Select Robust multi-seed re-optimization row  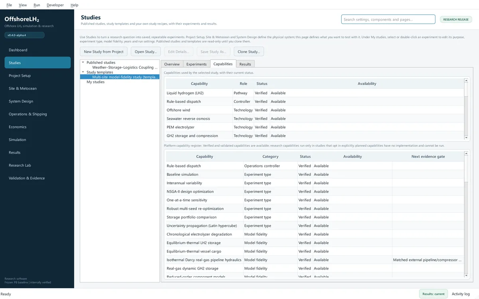click(x=315, y=209)
